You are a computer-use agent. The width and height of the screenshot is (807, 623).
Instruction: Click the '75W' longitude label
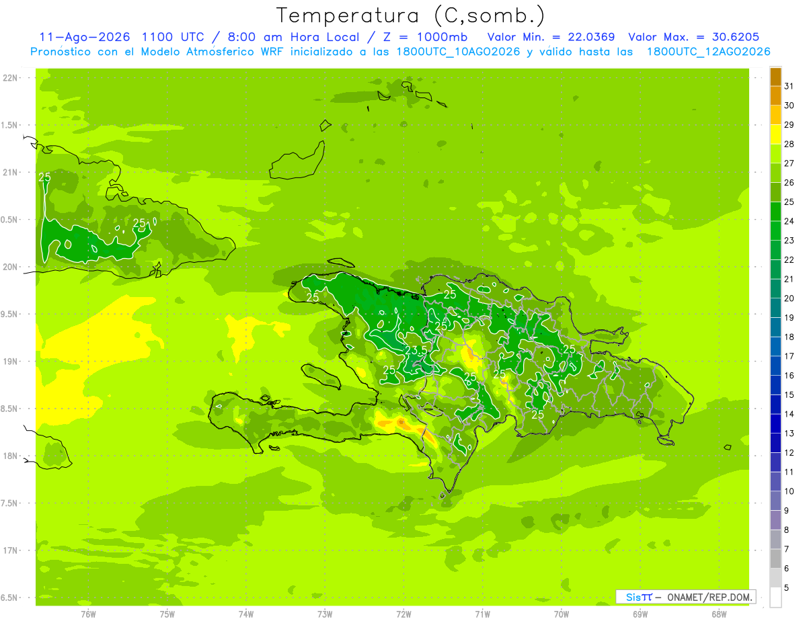coord(167,614)
